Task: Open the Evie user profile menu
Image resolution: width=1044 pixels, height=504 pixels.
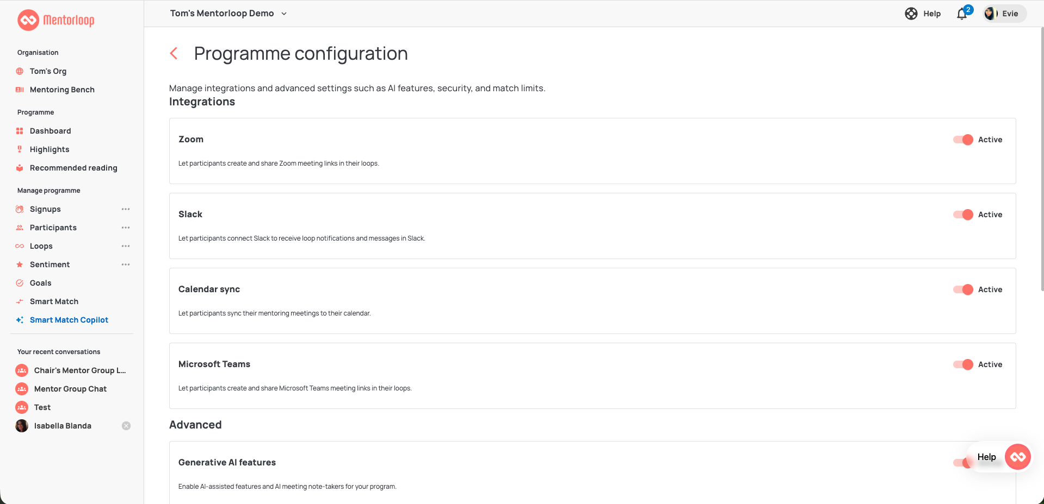Action: point(1004,14)
